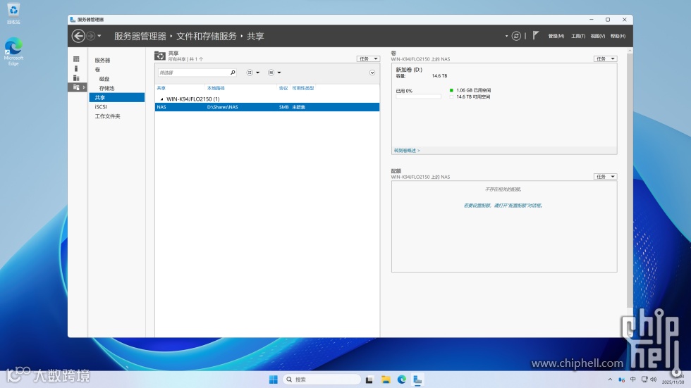This screenshot has width=691, height=388.
Task: Open the taskbar clock and date
Action: (673, 380)
